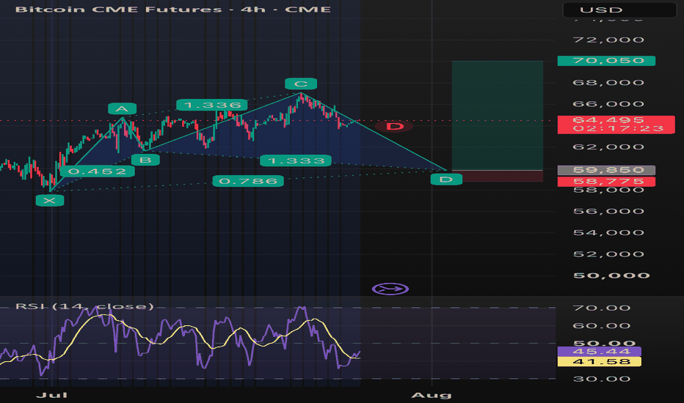Click the 50,000 price axis label
The width and height of the screenshot is (684, 403).
(611, 276)
